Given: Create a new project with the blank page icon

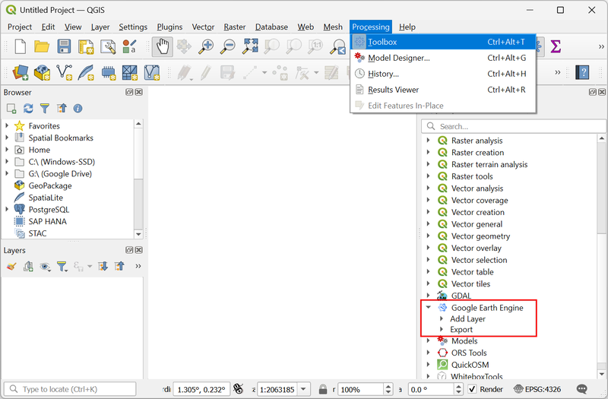Looking at the screenshot, I should tap(21, 46).
